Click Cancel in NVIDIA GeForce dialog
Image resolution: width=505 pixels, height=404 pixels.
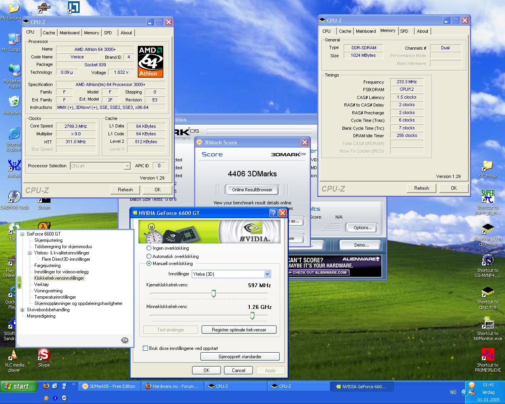point(238,370)
